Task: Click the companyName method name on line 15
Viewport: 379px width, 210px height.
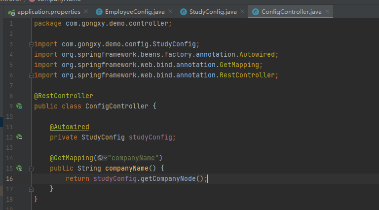Action: [127, 168]
